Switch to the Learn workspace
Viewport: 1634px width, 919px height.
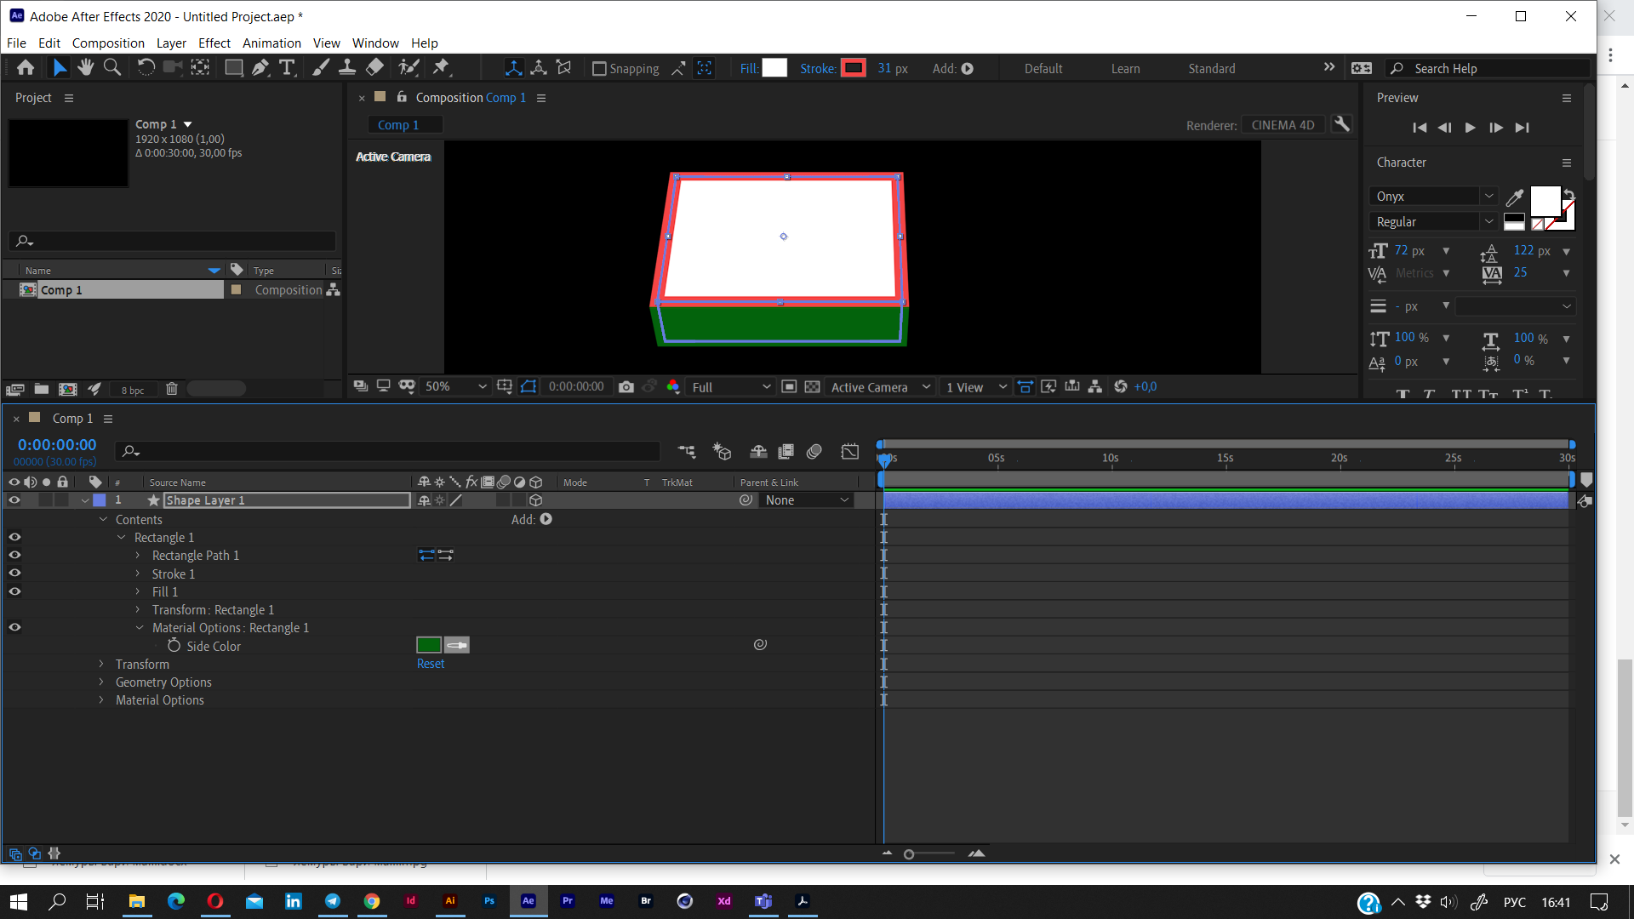[x=1125, y=68]
